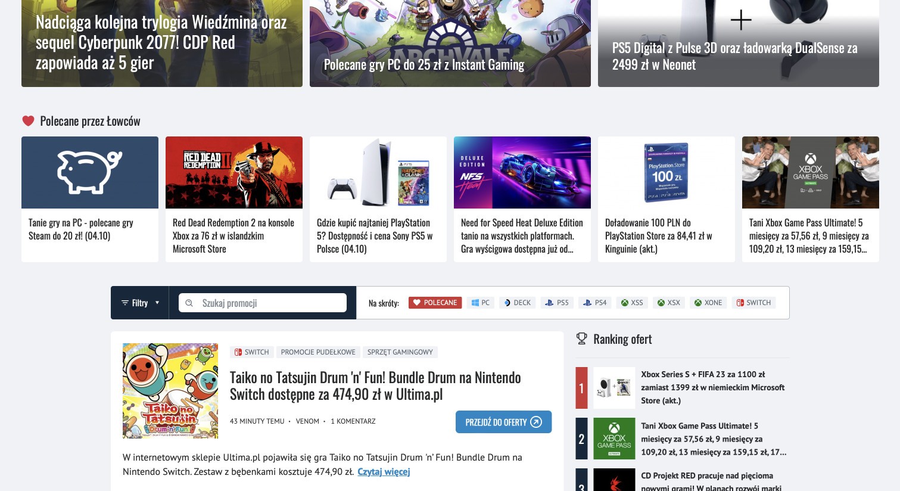Click the Filtry lines icon
The height and width of the screenshot is (491, 900).
(125, 303)
